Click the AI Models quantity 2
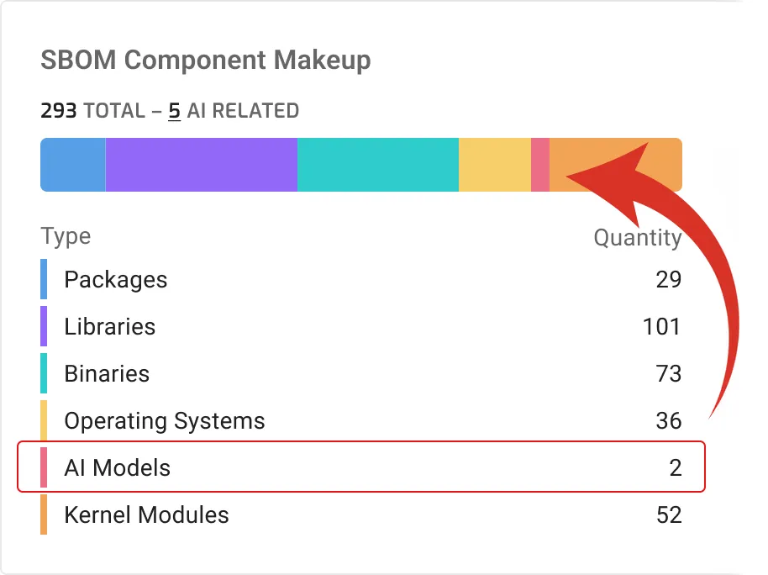This screenshot has width=768, height=575. (676, 468)
